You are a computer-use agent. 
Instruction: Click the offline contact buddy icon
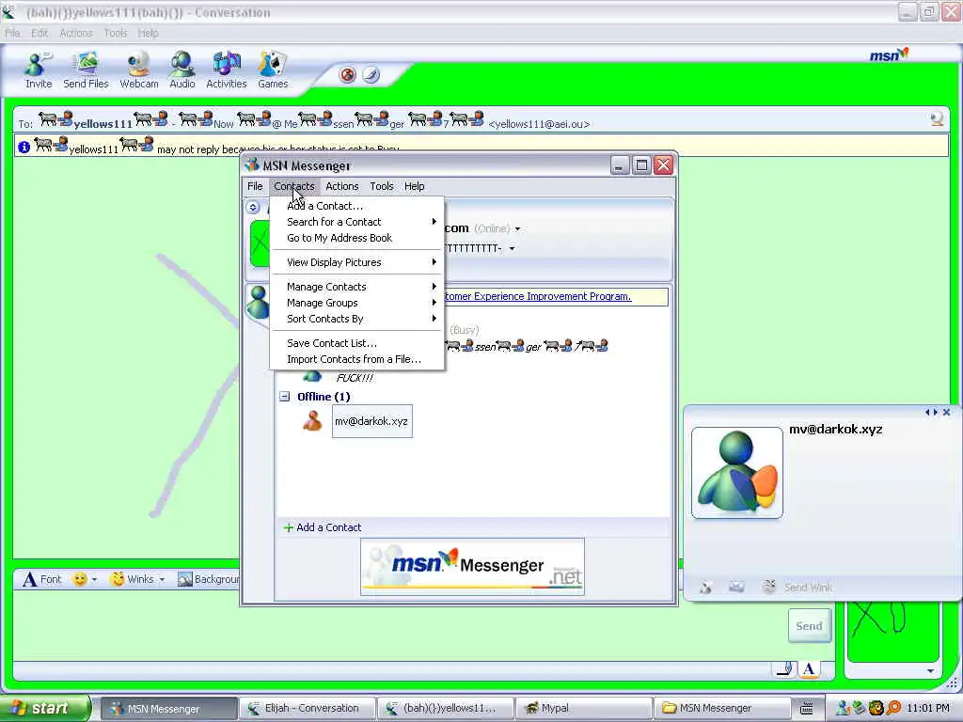pos(312,421)
